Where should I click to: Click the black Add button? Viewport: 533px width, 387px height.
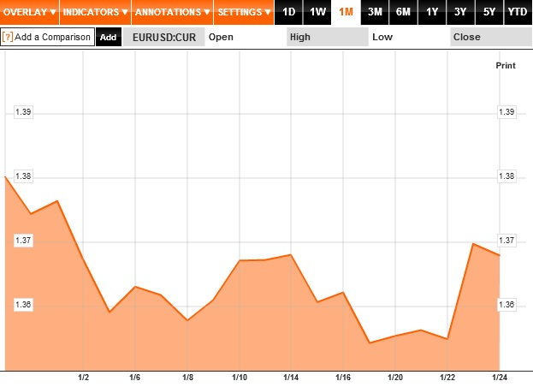[109, 37]
